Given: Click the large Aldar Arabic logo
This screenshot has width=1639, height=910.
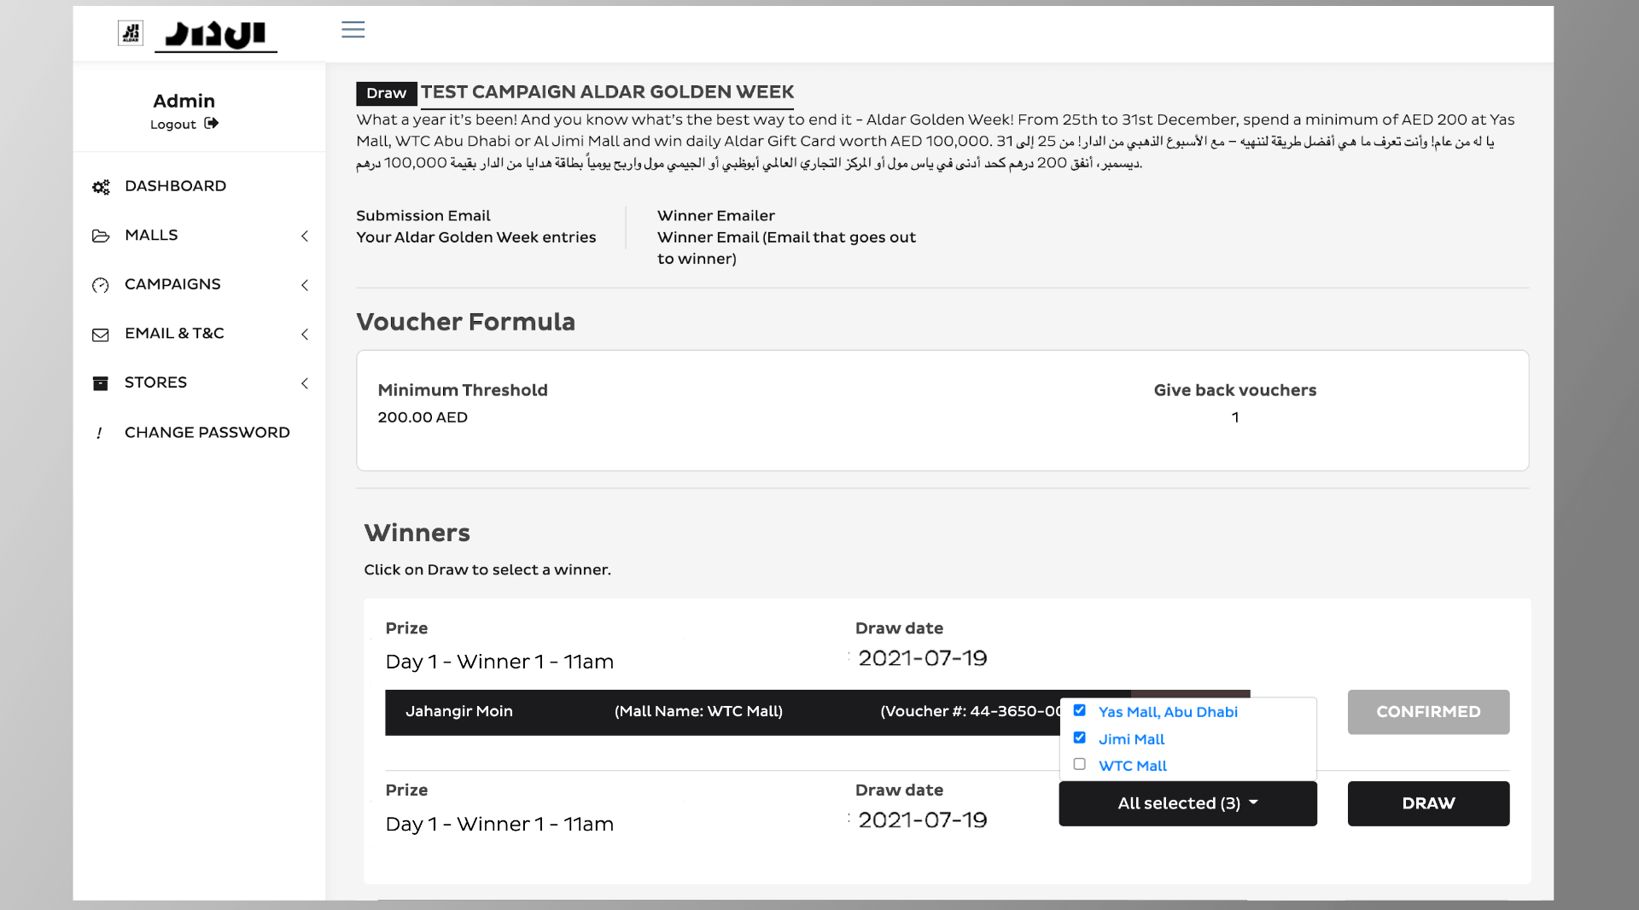Looking at the screenshot, I should [x=216, y=35].
